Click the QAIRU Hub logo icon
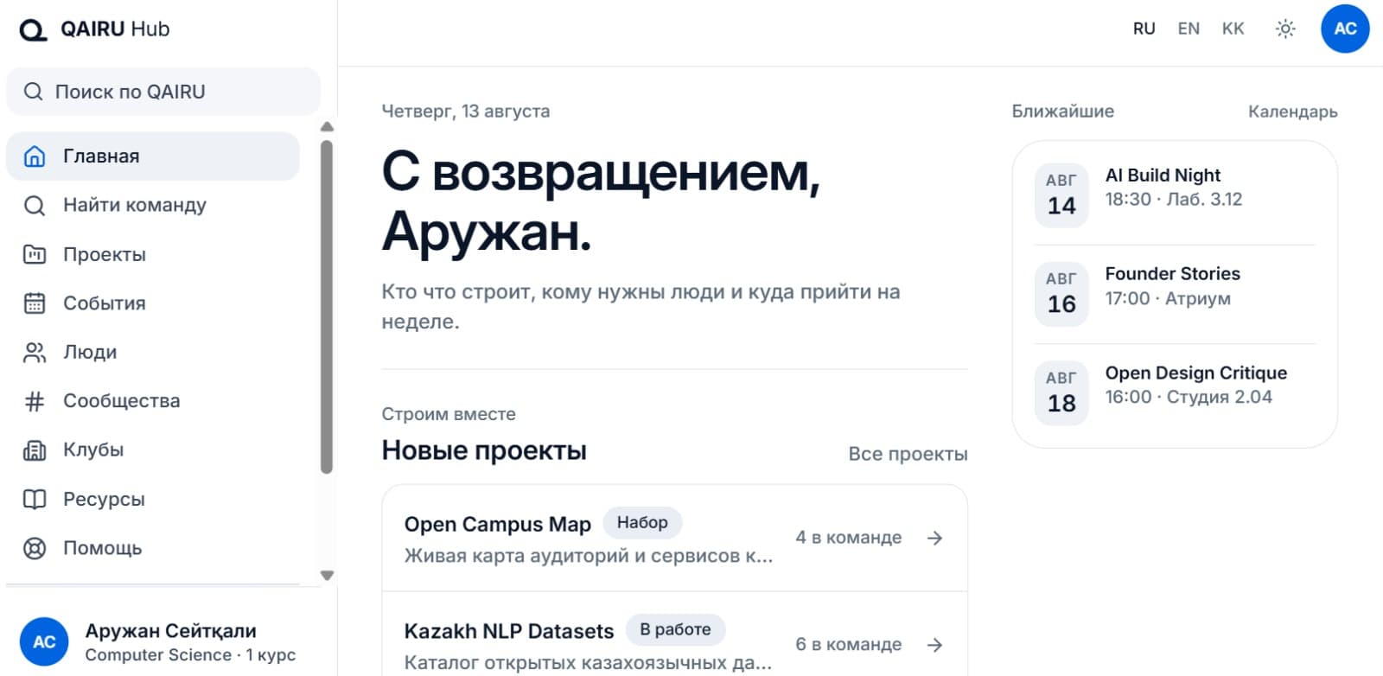 coord(33,30)
